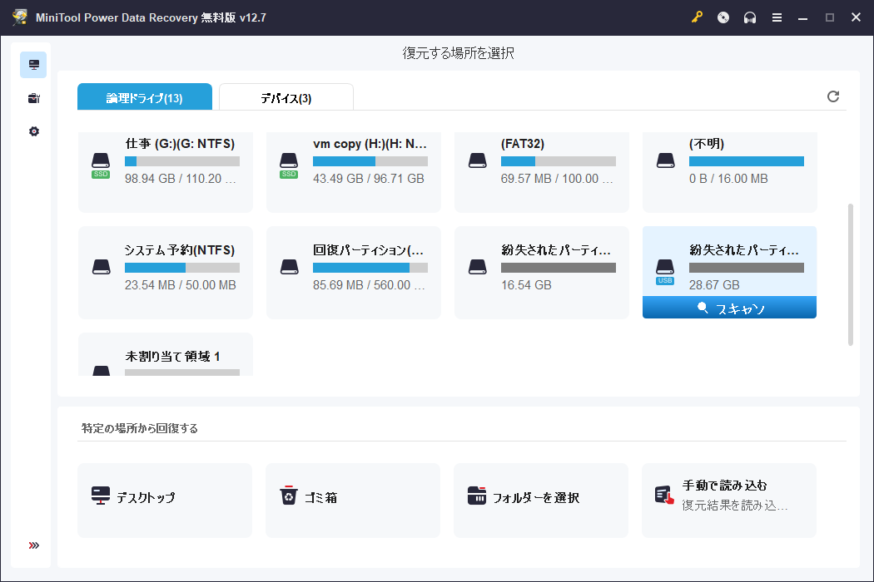
Task: Open the sidebar toolkit briefcase icon
Action: (x=33, y=97)
